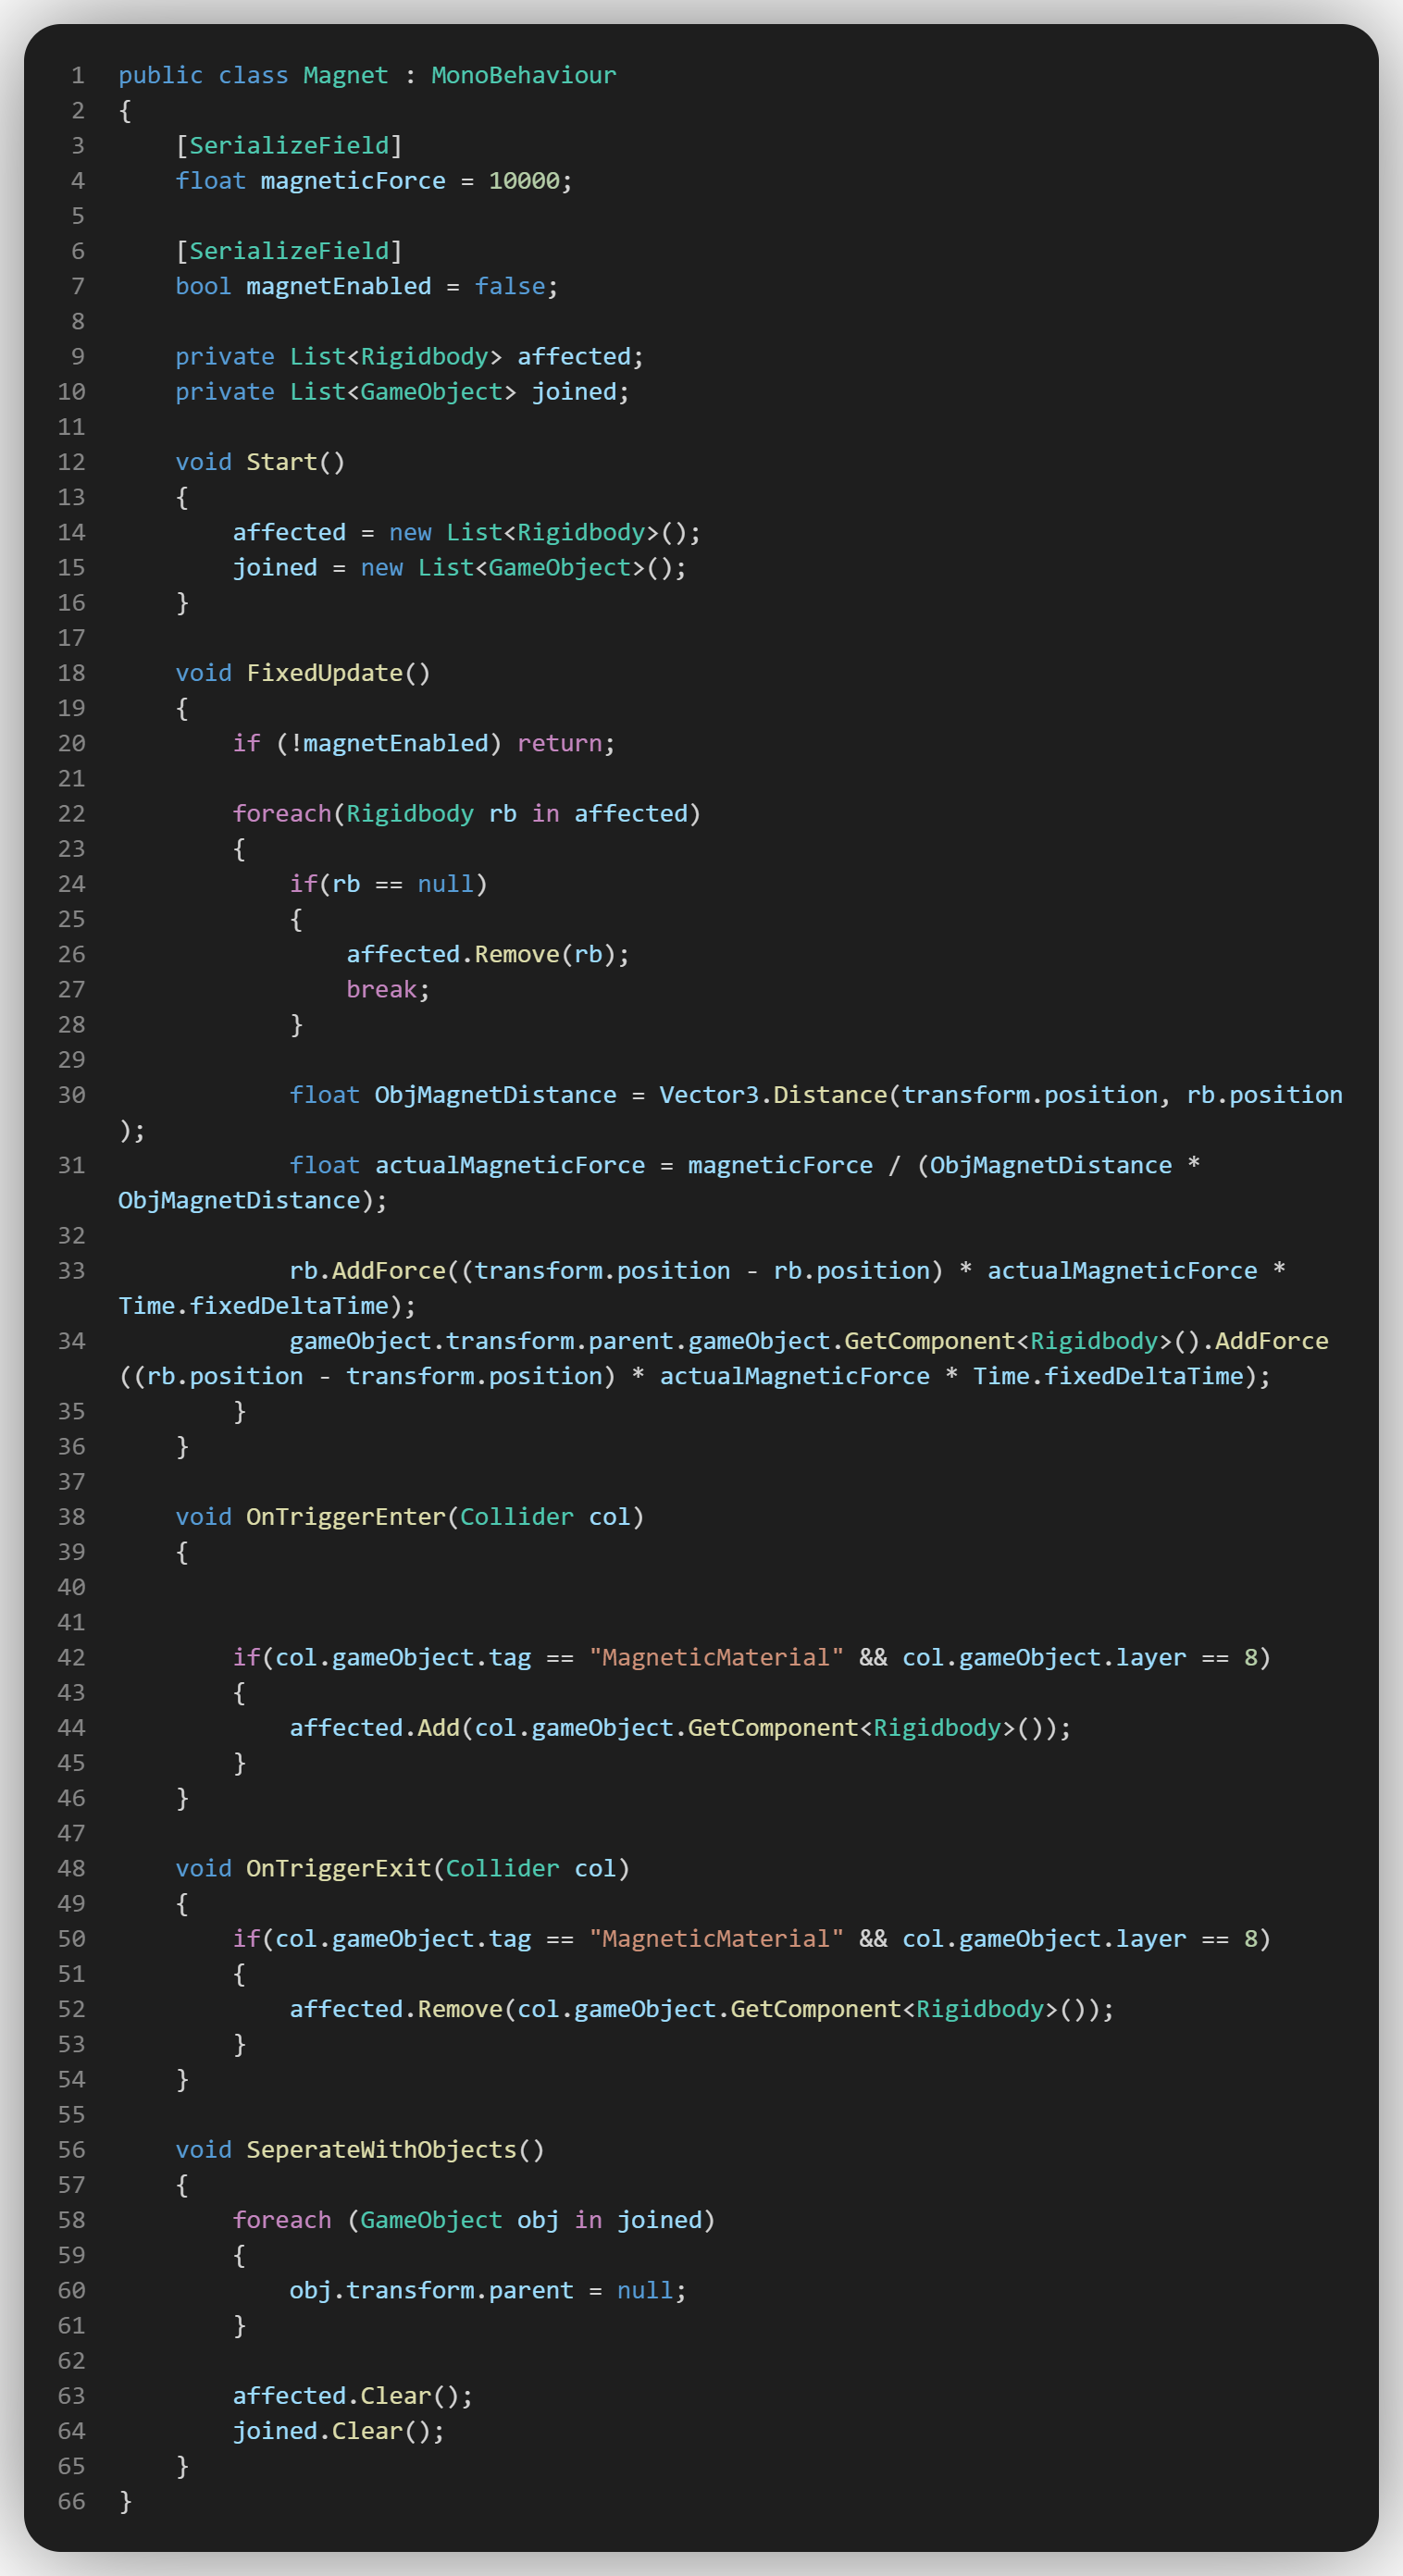This screenshot has height=2576, width=1403.
Task: Click 'private List<Rigidbody> affected;' declaration
Action: [410, 357]
